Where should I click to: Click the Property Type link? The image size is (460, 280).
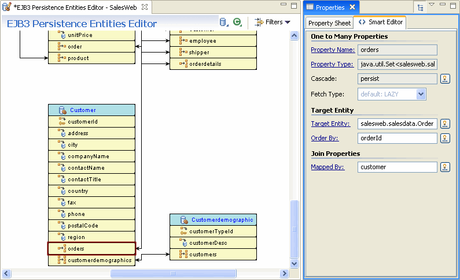point(332,64)
